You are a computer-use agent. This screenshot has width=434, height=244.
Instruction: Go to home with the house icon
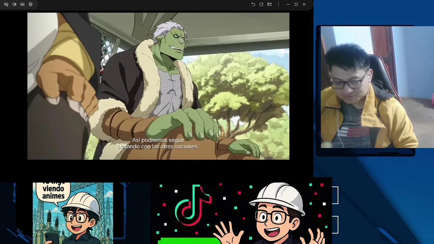click(261, 4)
